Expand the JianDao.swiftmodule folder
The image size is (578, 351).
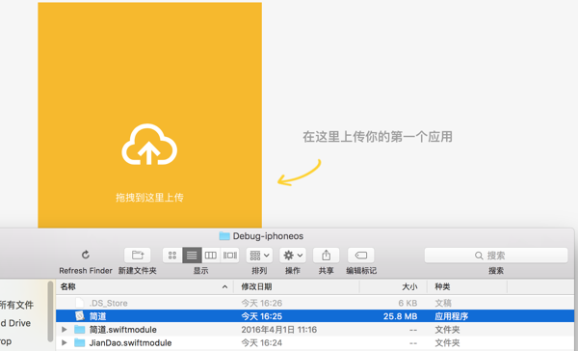65,342
